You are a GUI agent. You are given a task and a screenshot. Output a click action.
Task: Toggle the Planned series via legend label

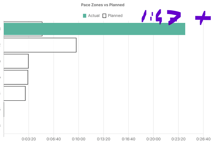point(115,16)
